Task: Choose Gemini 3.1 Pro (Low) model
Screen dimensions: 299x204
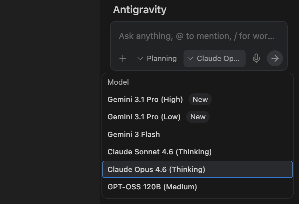Action: pyautogui.click(x=144, y=117)
